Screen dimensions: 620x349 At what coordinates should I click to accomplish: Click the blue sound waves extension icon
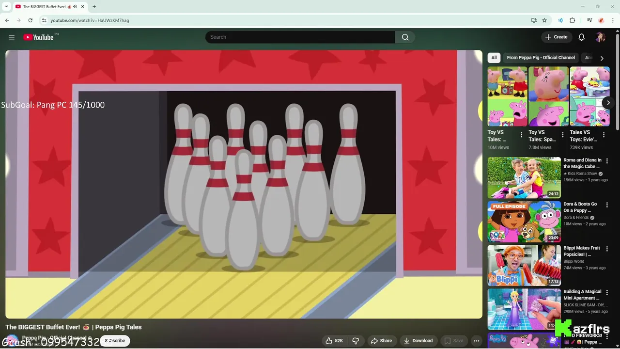point(560,20)
